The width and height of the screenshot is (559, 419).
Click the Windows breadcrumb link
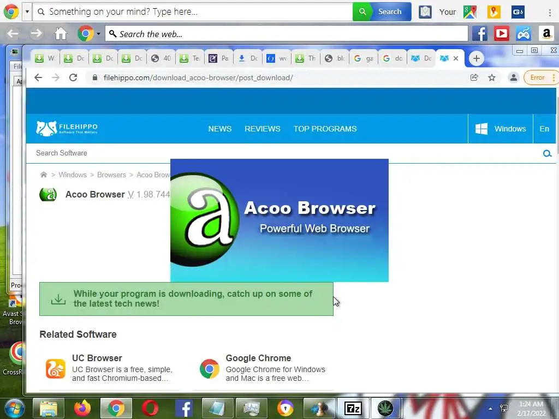[x=73, y=175]
